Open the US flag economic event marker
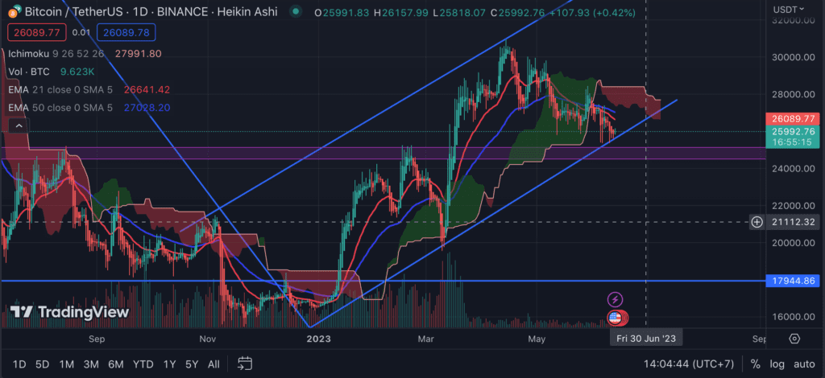825x378 pixels. coord(615,317)
